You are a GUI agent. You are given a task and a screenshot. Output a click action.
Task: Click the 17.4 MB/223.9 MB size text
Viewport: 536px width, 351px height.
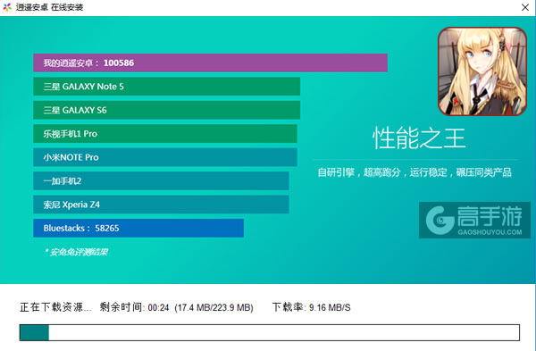214,307
